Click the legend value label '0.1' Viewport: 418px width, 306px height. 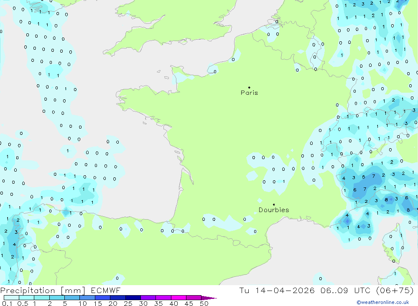click(7, 303)
